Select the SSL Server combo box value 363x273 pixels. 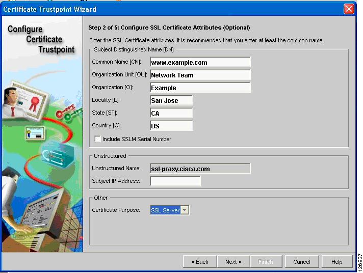pyautogui.click(x=165, y=210)
